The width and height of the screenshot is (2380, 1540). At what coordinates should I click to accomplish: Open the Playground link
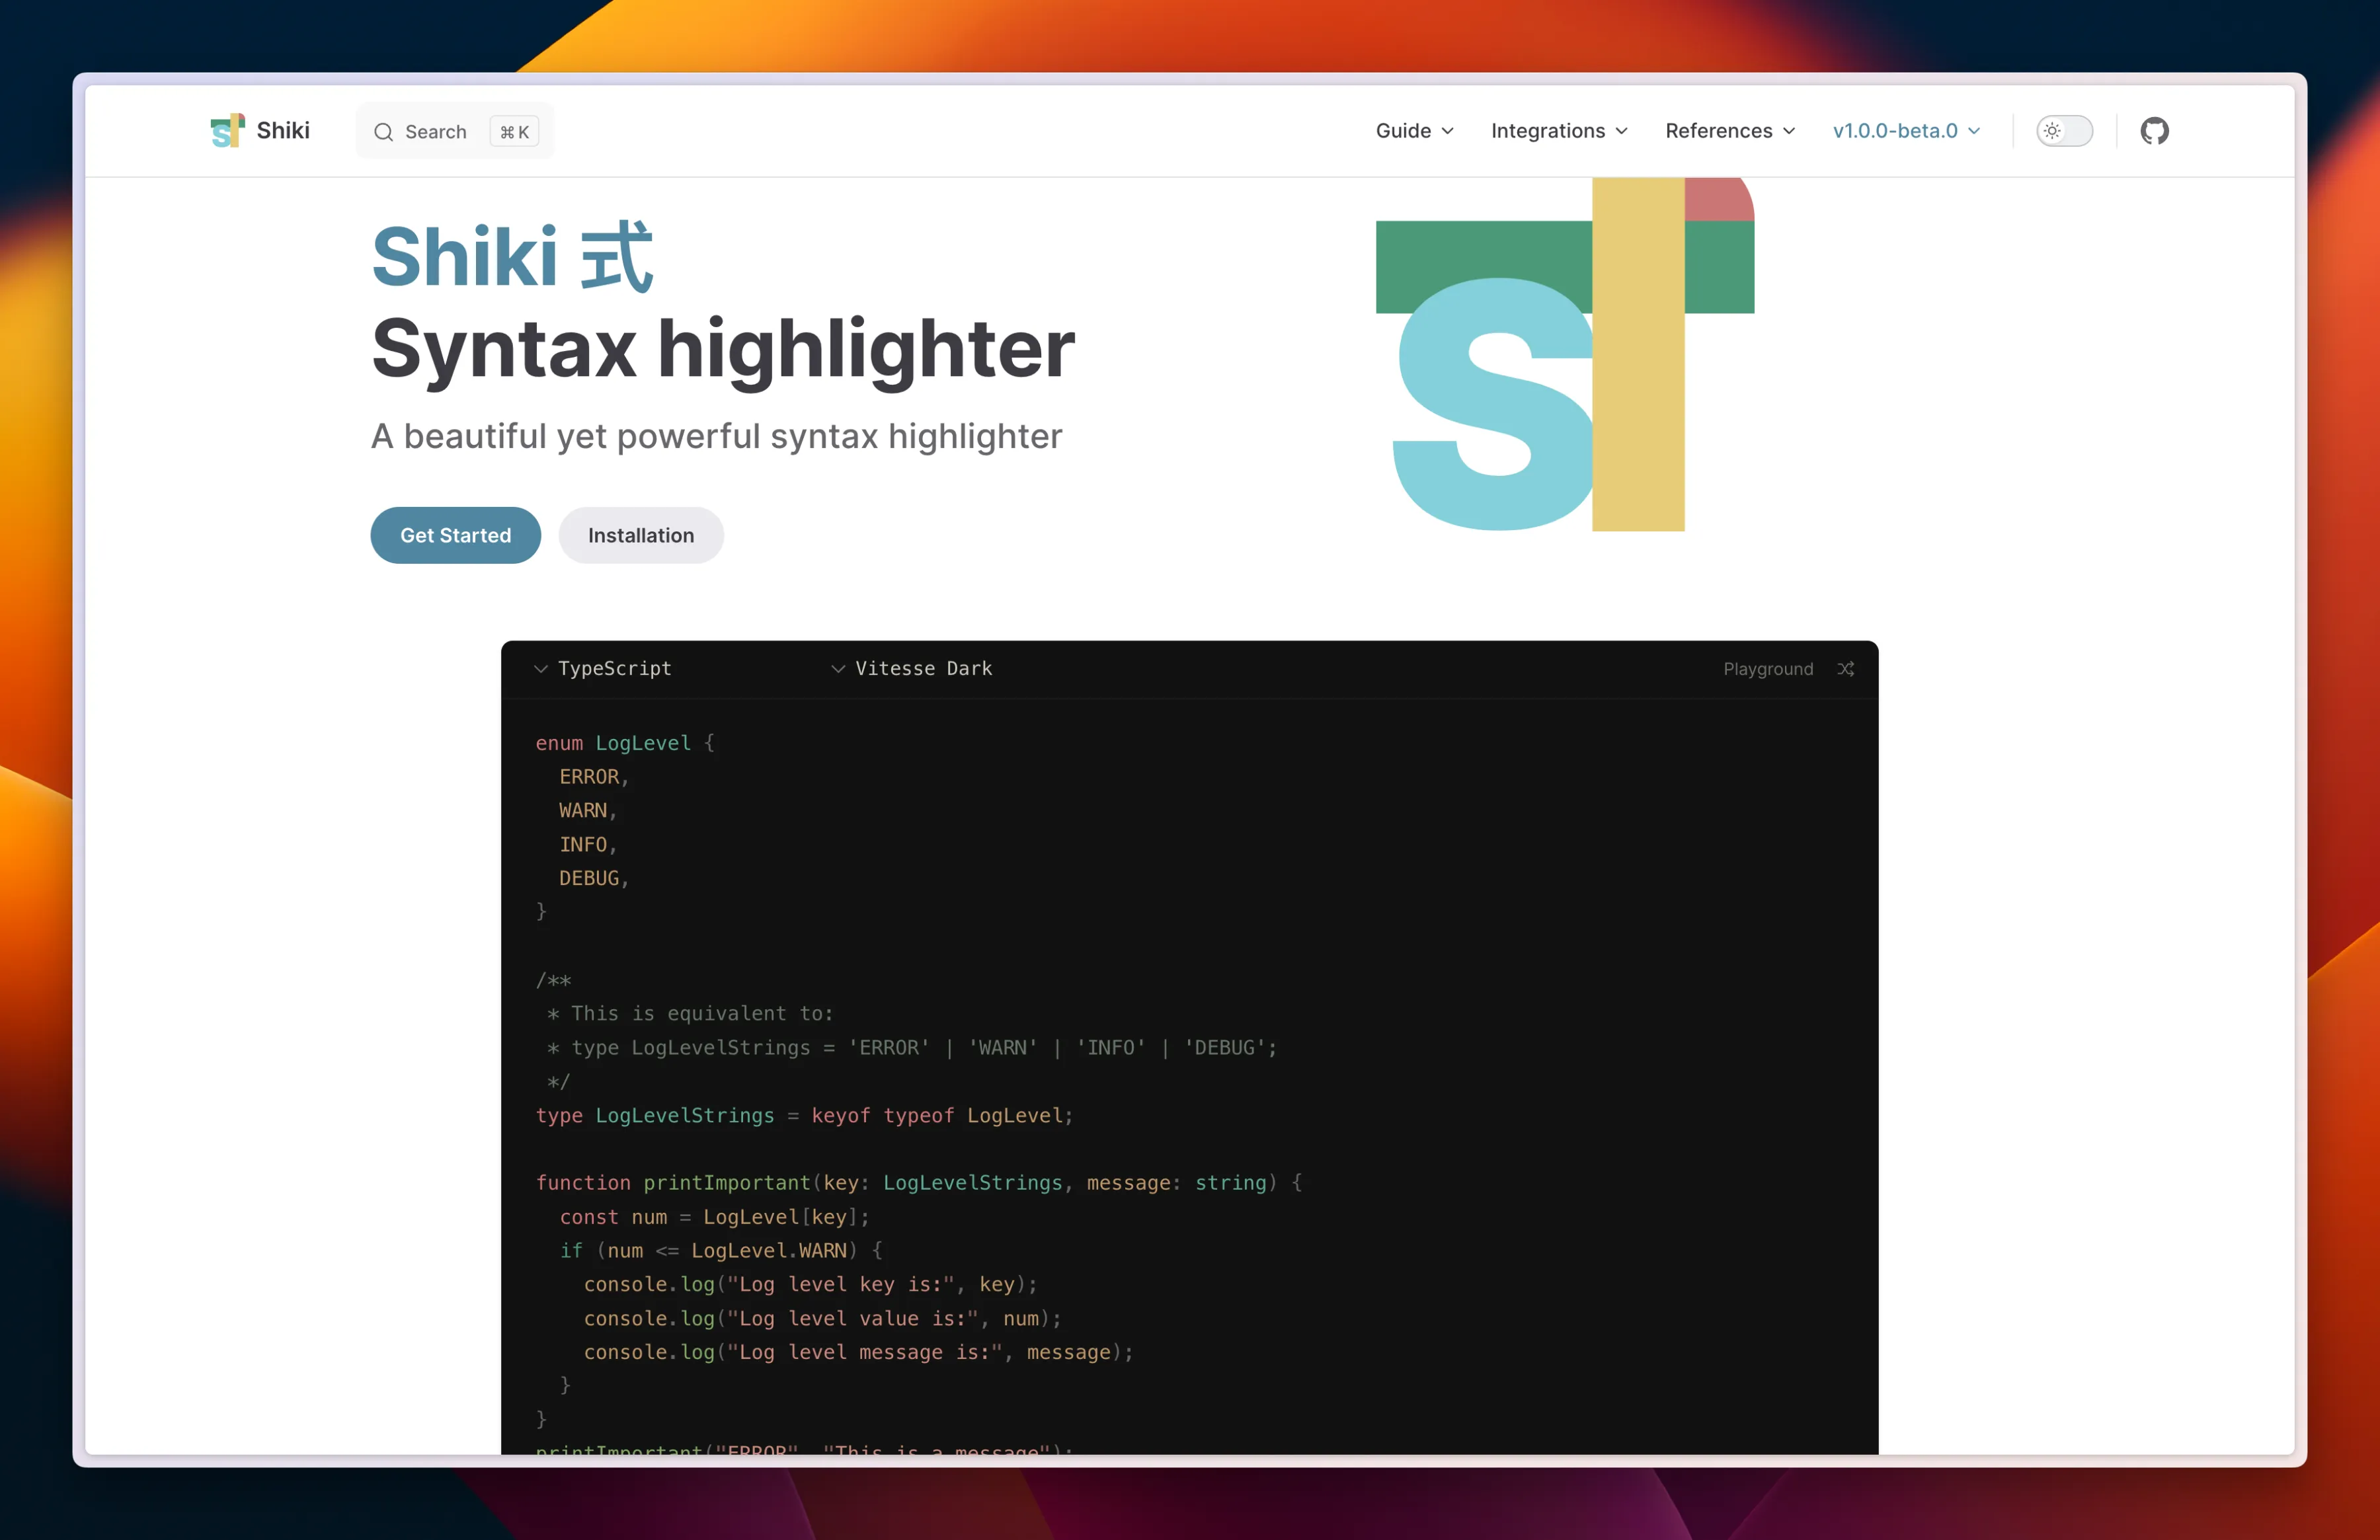pos(1767,669)
